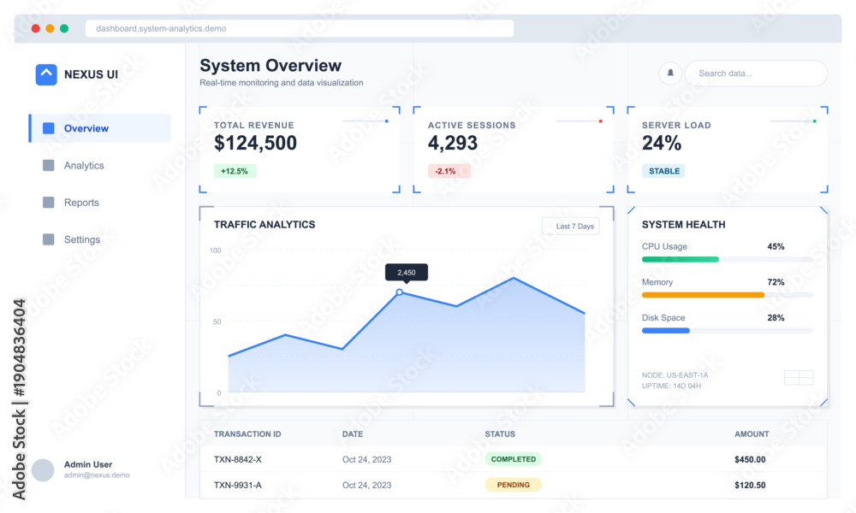Open the Settings menu item
Viewport: 856px width, 513px height.
[82, 239]
